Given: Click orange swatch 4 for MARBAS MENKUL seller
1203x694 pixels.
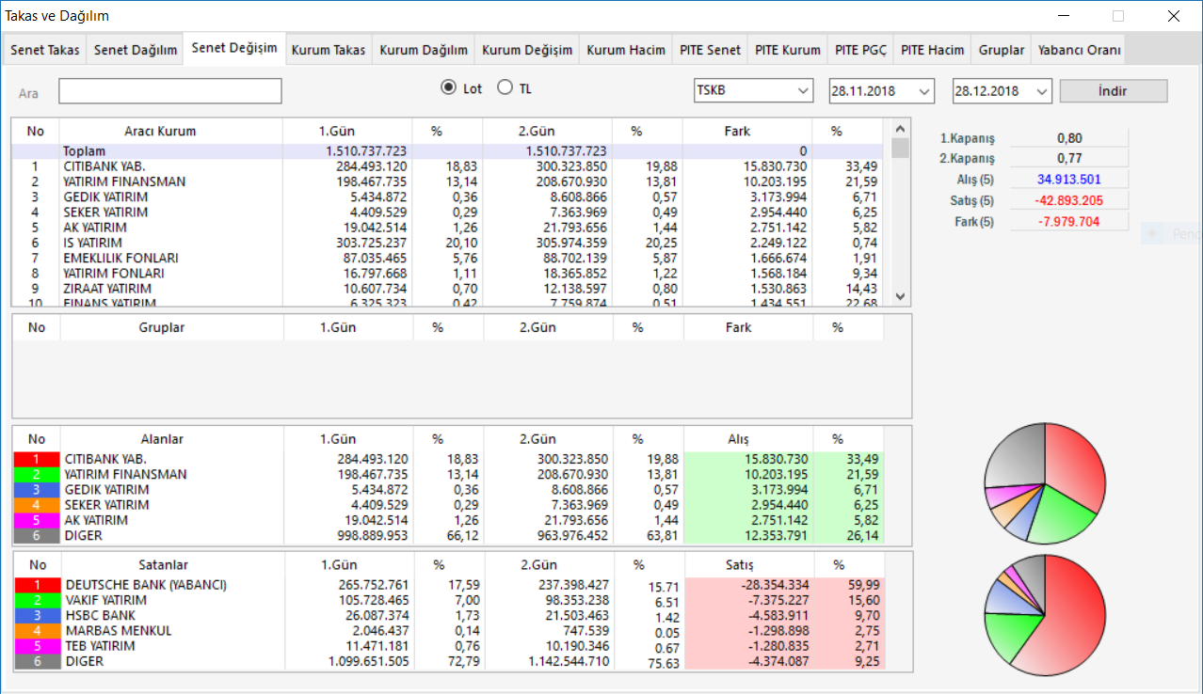Looking at the screenshot, I should tap(36, 631).
